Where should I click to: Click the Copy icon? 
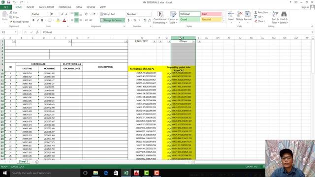11,17
